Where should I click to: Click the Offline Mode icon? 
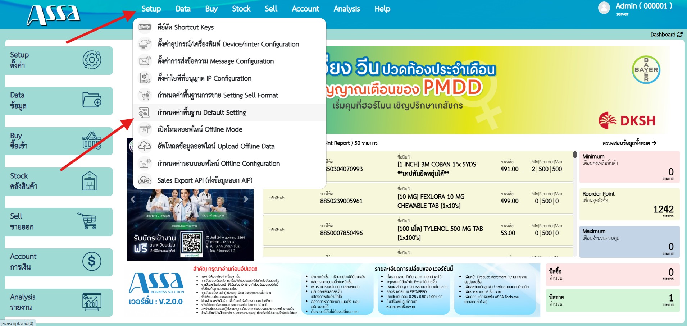pyautogui.click(x=145, y=129)
